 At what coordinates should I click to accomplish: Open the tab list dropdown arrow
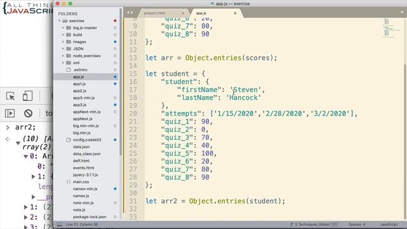pos(402,12)
